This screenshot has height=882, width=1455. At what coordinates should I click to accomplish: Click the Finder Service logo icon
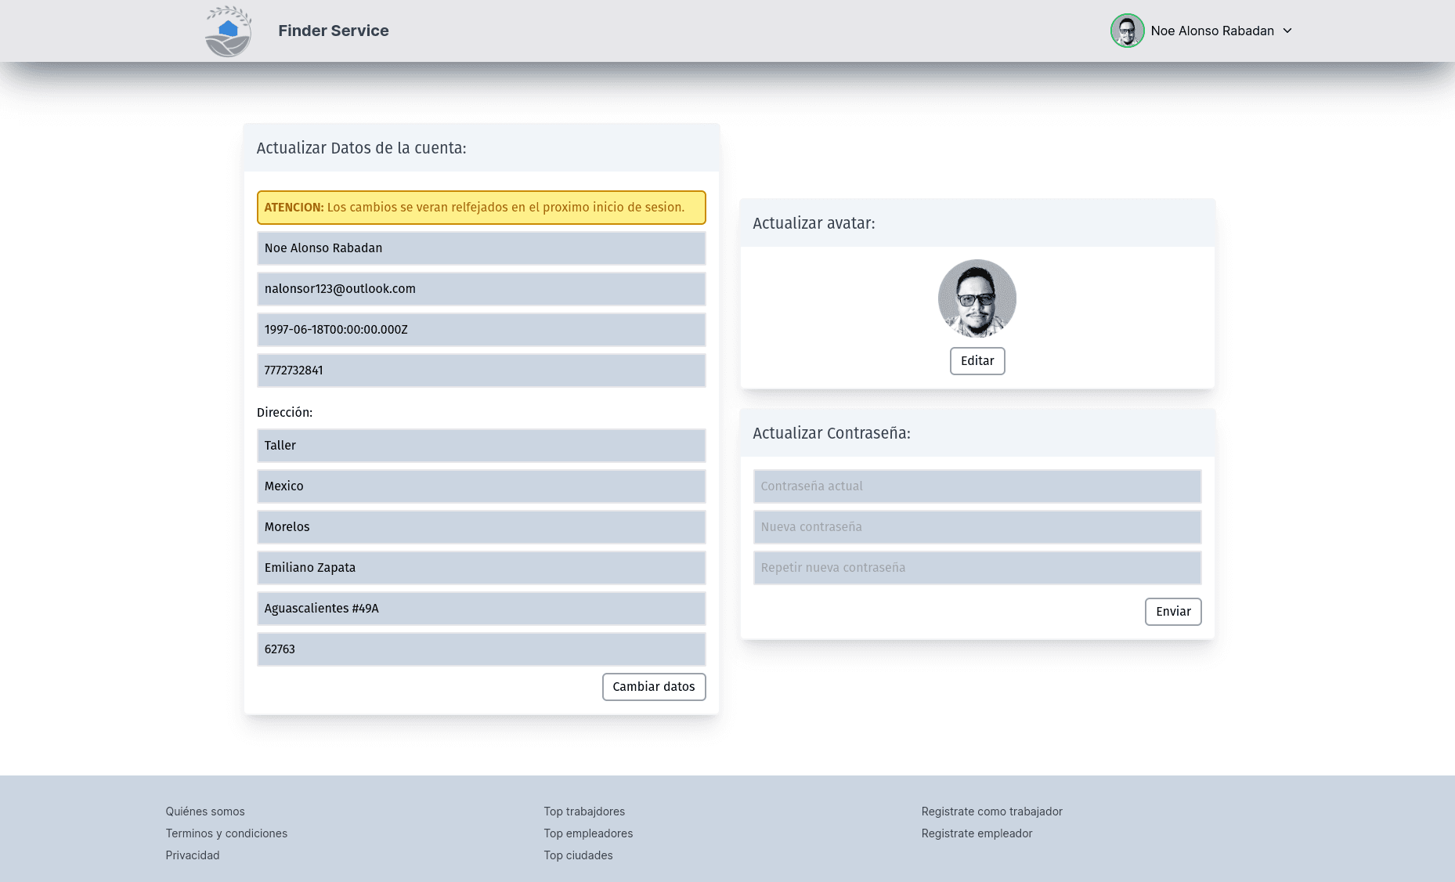[x=228, y=31]
